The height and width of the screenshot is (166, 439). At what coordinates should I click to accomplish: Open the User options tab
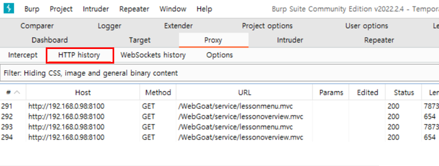click(367, 26)
